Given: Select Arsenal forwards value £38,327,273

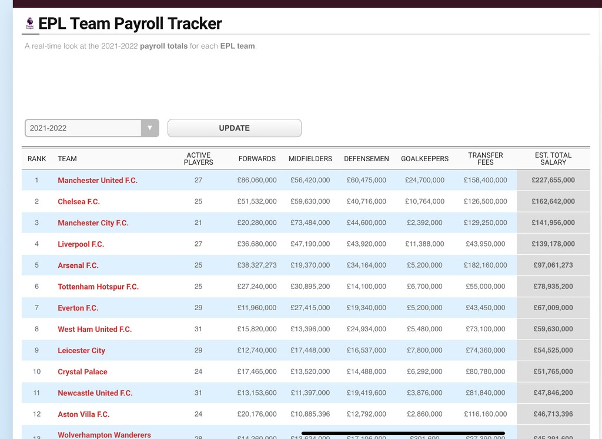Looking at the screenshot, I should tap(257, 265).
